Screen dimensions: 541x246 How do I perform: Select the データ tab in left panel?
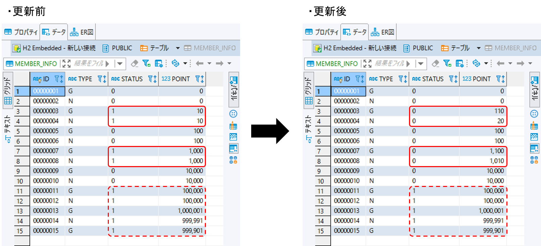[54, 32]
